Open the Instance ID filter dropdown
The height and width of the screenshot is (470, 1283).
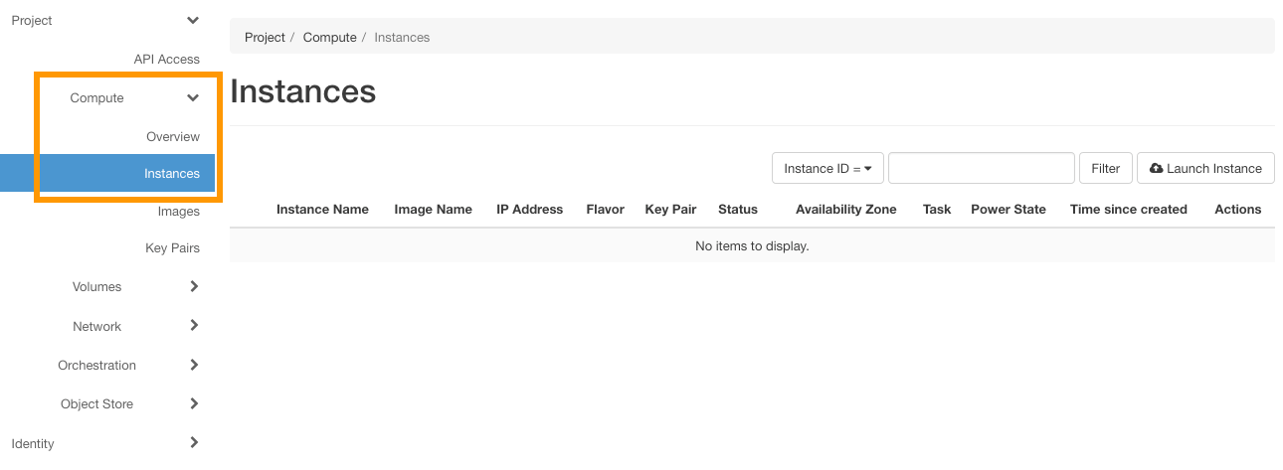(x=827, y=169)
